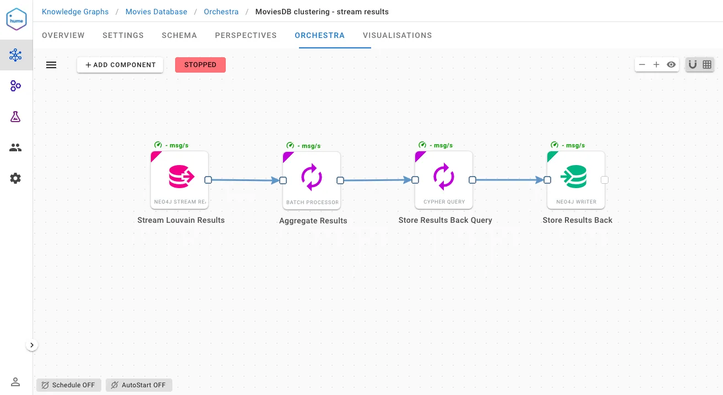Open Knowledge Graphs breadcrumb link

click(75, 12)
